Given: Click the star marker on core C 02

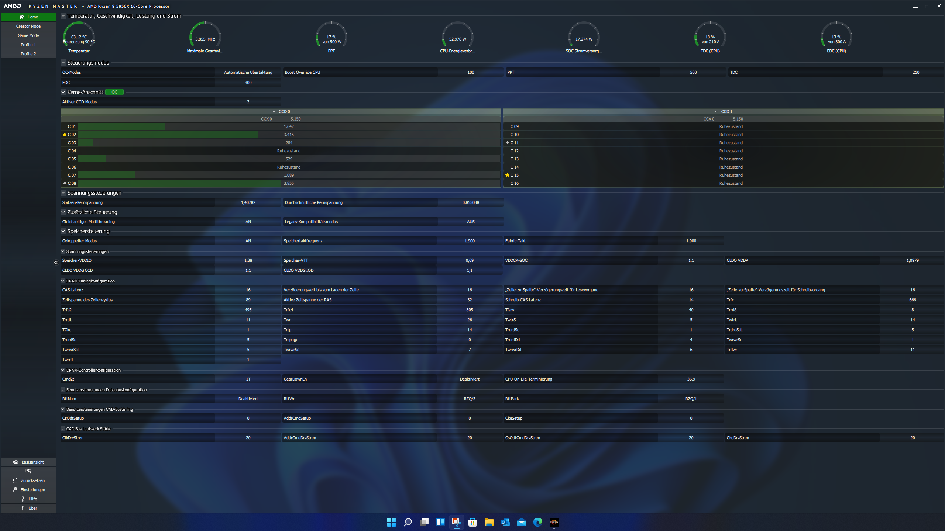Looking at the screenshot, I should click(x=65, y=135).
